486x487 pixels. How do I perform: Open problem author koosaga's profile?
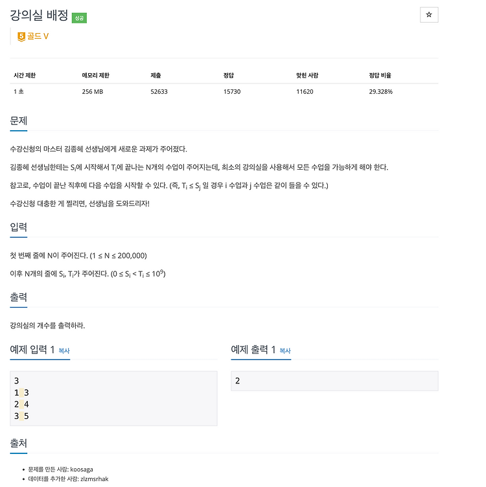pyautogui.click(x=82, y=470)
